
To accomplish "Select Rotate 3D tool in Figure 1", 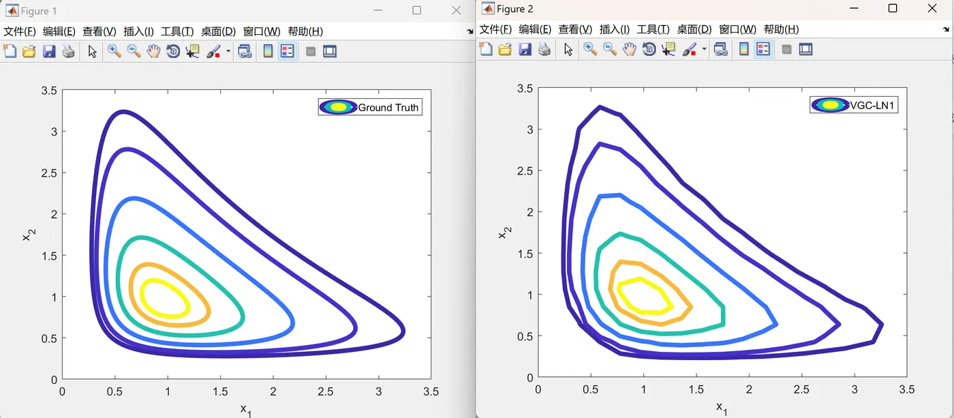I will tap(173, 51).
